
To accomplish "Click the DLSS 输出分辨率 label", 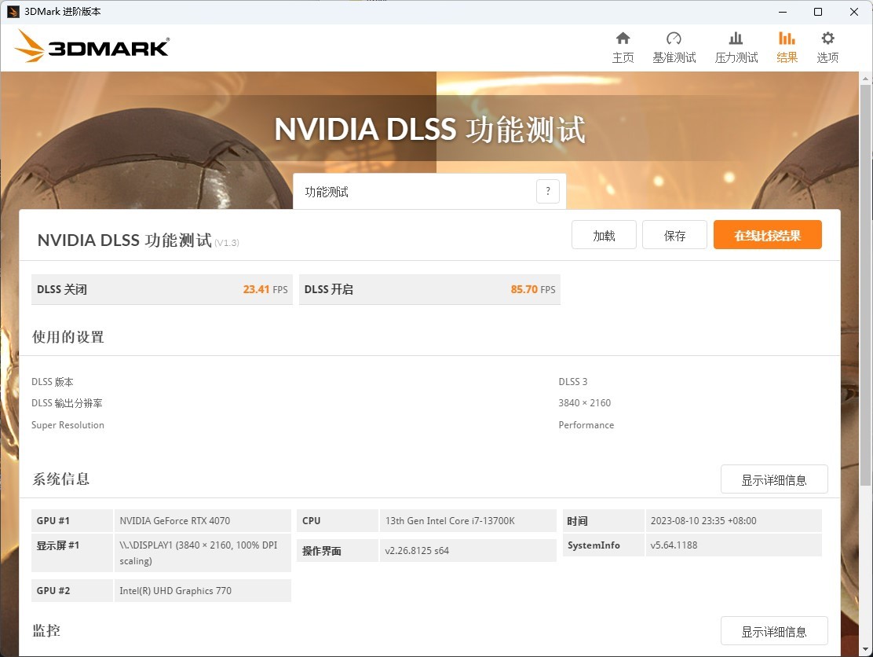I will pyautogui.click(x=67, y=403).
